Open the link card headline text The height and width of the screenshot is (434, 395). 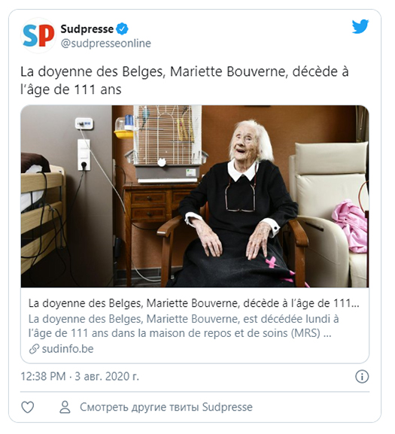pyautogui.click(x=194, y=303)
